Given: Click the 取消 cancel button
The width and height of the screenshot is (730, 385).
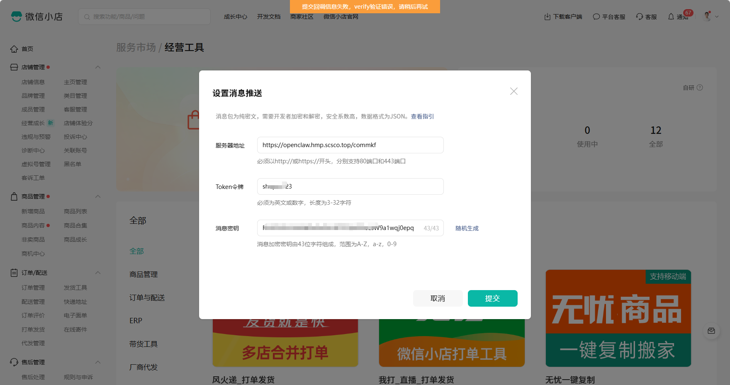Looking at the screenshot, I should (x=438, y=298).
